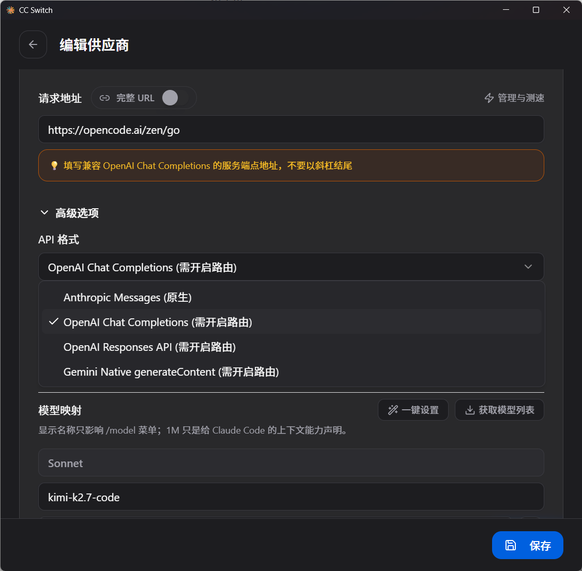Click the API format dropdown chevron

[x=528, y=267]
